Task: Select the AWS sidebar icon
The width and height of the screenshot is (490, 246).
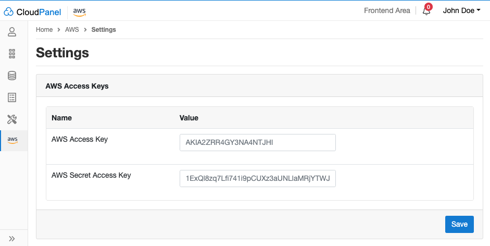Action: 12,141
